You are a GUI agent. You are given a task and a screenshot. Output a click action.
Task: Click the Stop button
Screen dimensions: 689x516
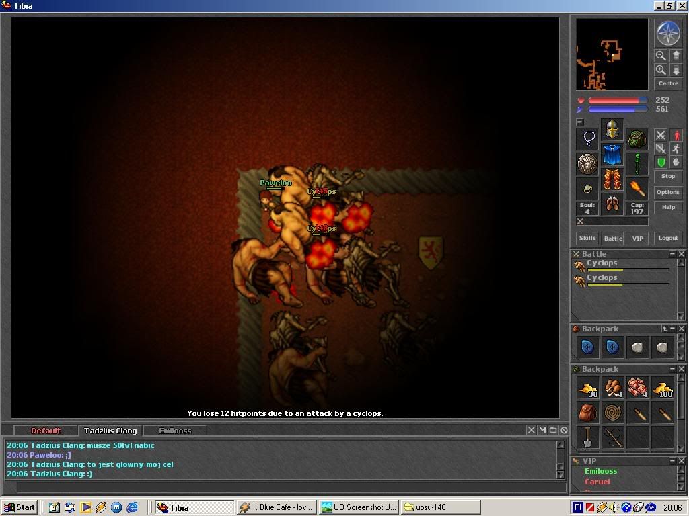(x=668, y=176)
